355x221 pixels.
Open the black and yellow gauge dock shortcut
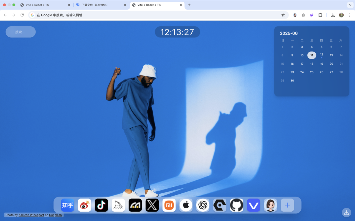[x=135, y=205]
